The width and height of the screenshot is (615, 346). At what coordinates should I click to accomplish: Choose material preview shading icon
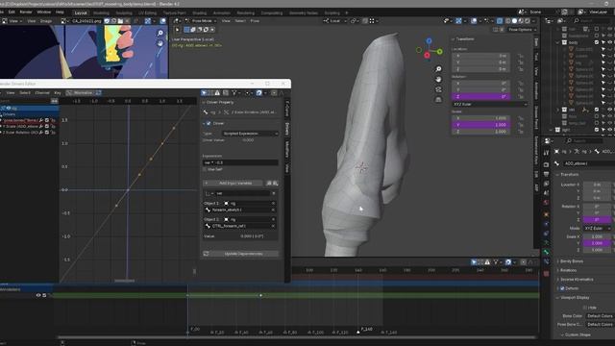(521, 21)
